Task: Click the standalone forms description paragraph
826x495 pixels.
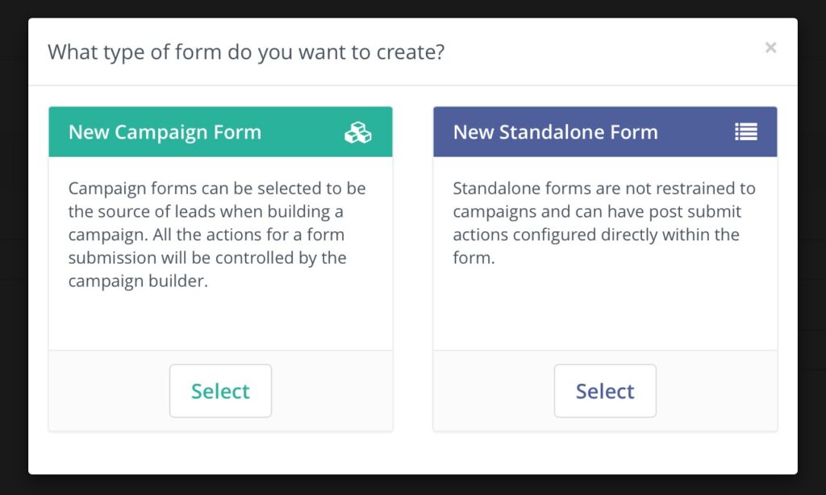Action: coord(603,223)
